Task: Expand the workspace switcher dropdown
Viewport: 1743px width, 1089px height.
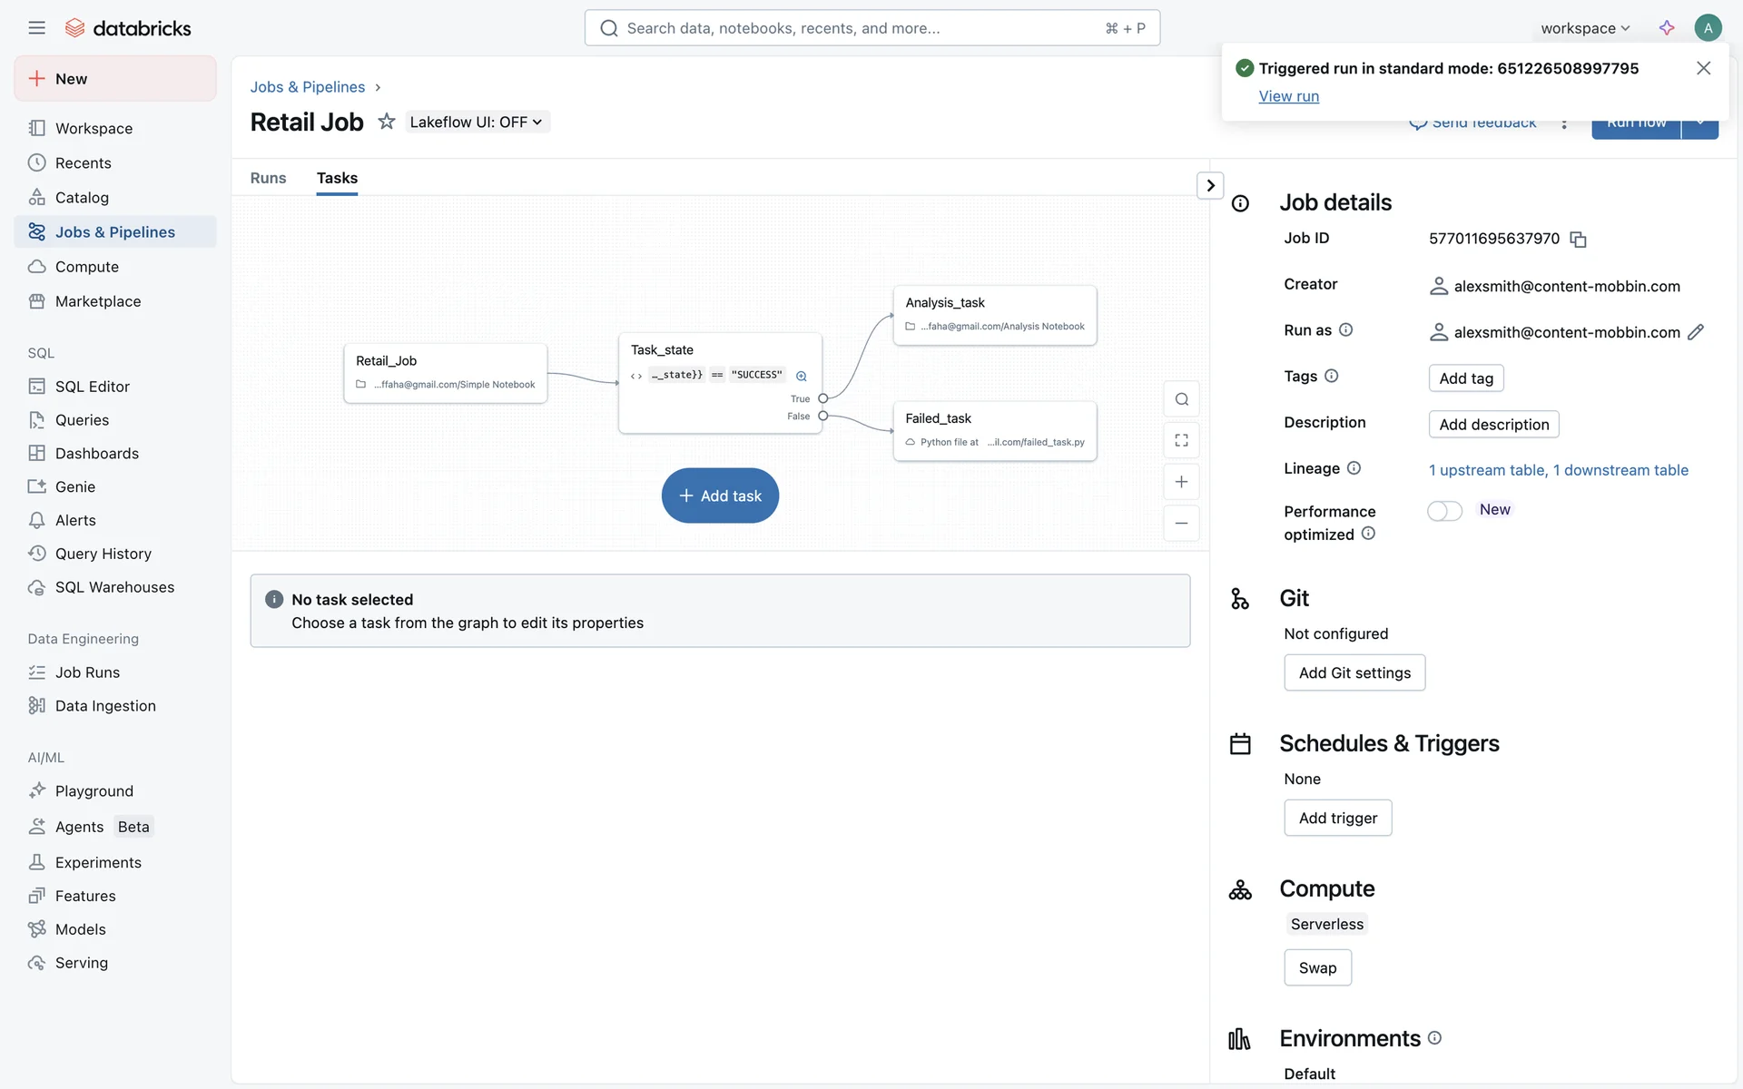Action: point(1585,28)
